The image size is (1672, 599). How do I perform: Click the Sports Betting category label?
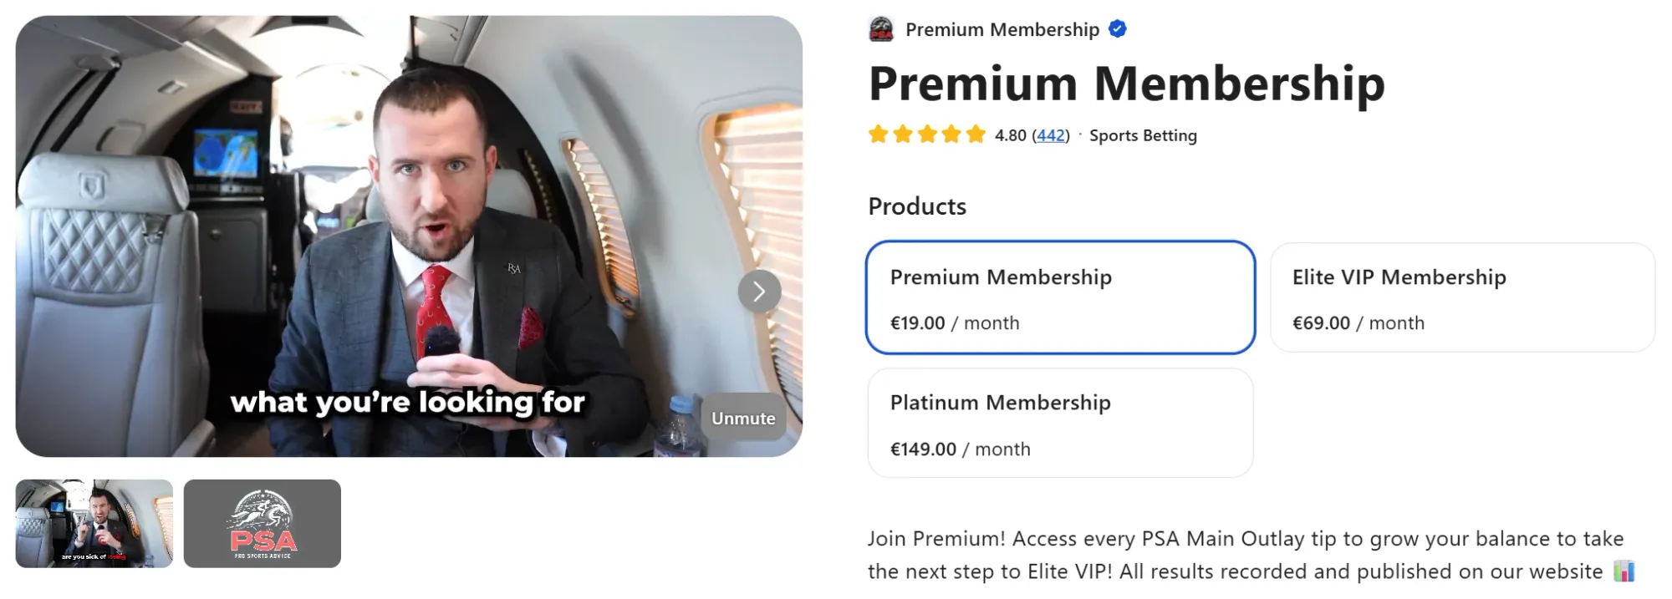(1142, 135)
